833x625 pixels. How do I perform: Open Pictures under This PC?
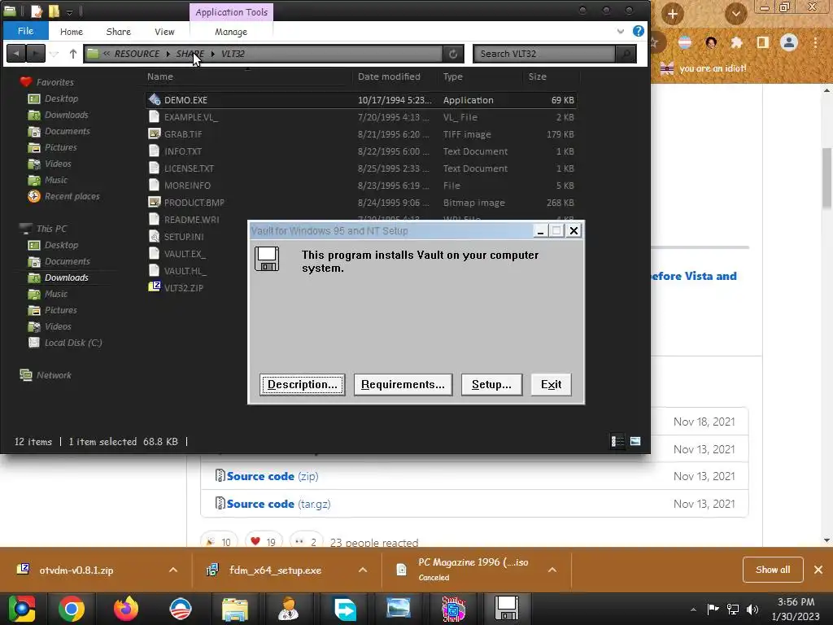[x=60, y=310]
